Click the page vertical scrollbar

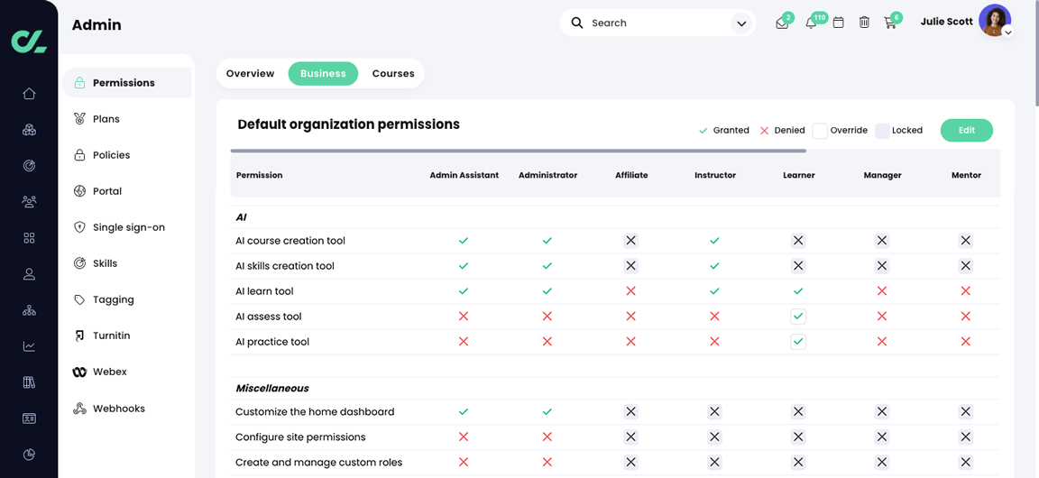pos(1035,53)
